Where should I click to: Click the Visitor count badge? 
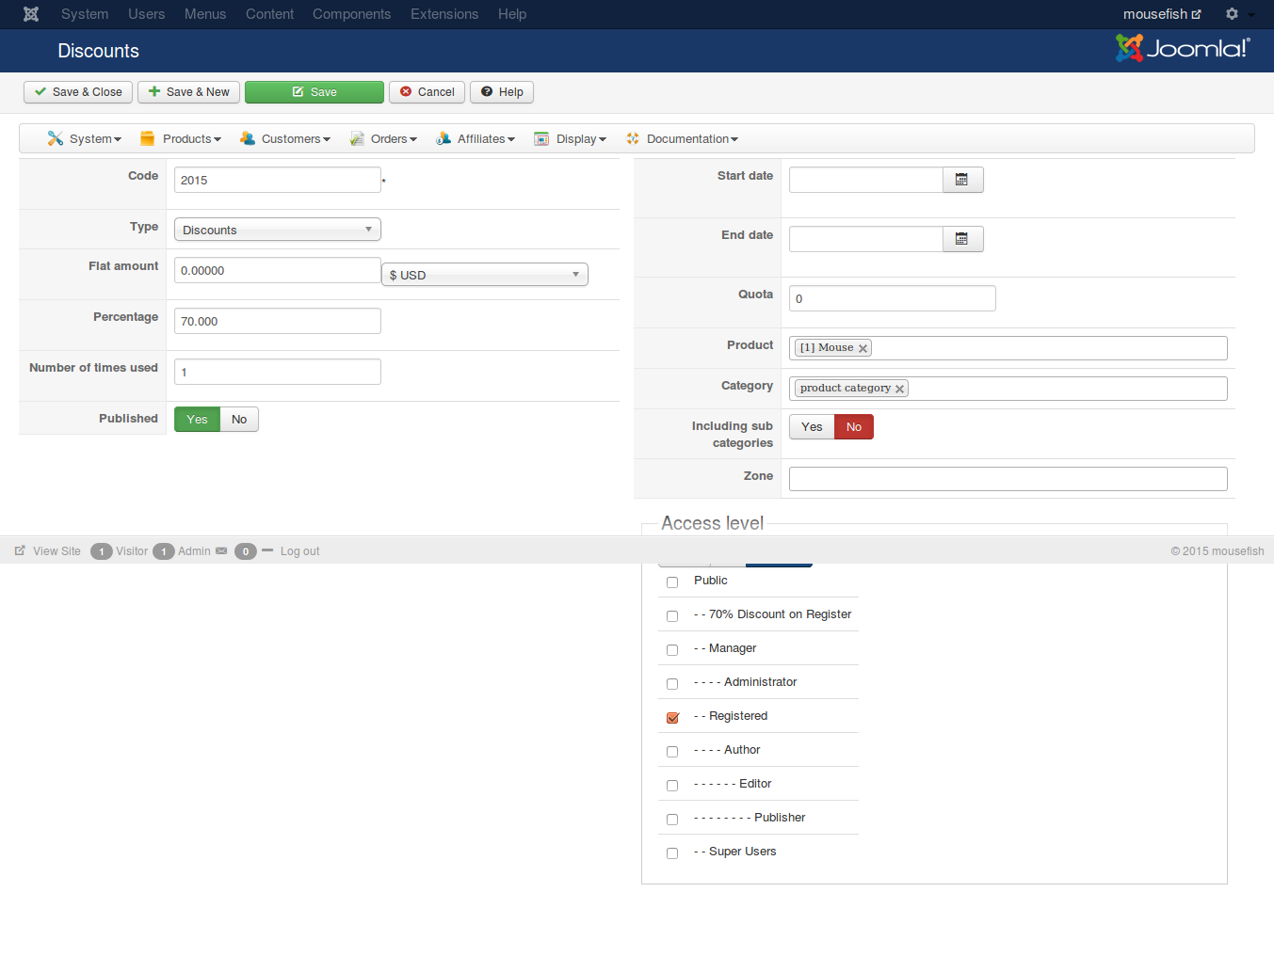pyautogui.click(x=102, y=551)
